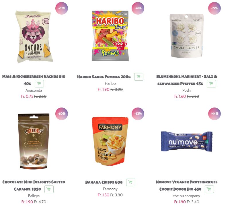Open Farmony Banana Crisps image
Image resolution: width=236 pixels, height=209 pixels.
point(110,141)
